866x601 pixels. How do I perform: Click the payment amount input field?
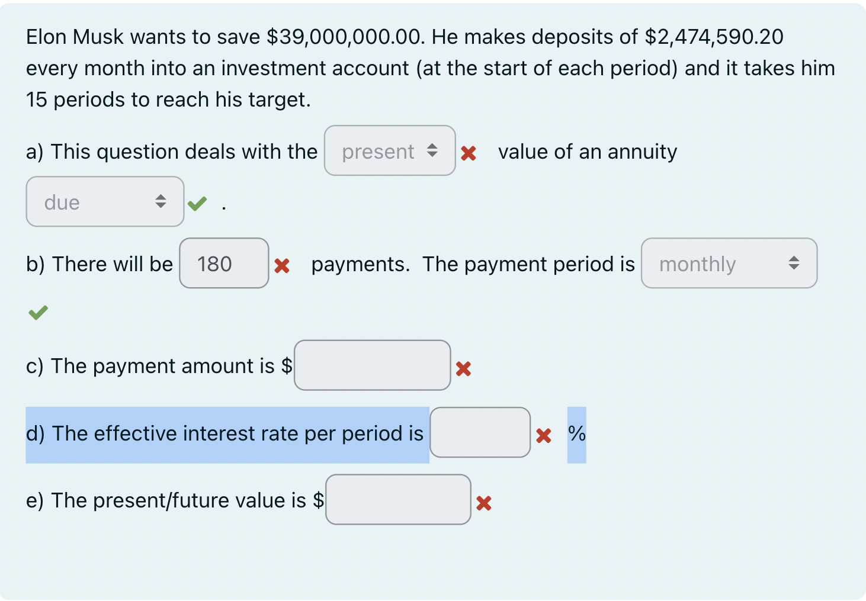pyautogui.click(x=372, y=365)
